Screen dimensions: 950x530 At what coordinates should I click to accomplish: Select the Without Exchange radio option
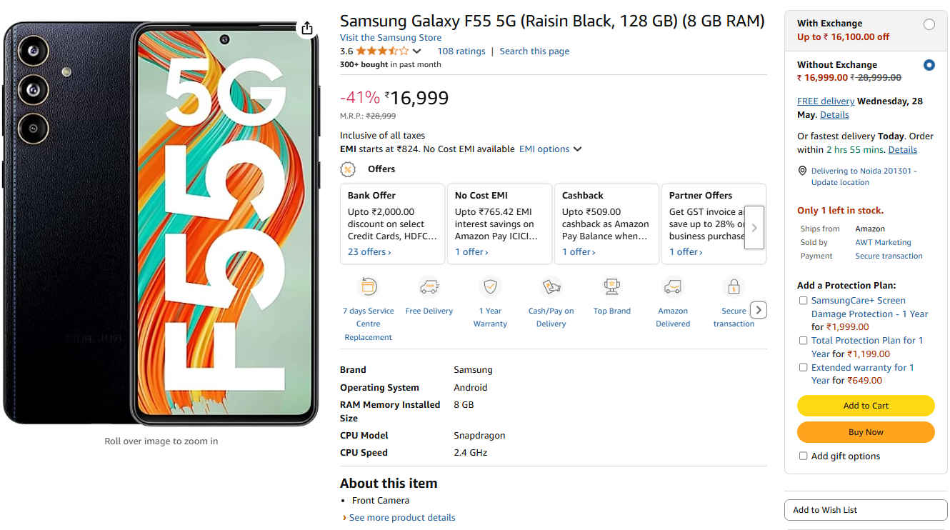point(929,65)
